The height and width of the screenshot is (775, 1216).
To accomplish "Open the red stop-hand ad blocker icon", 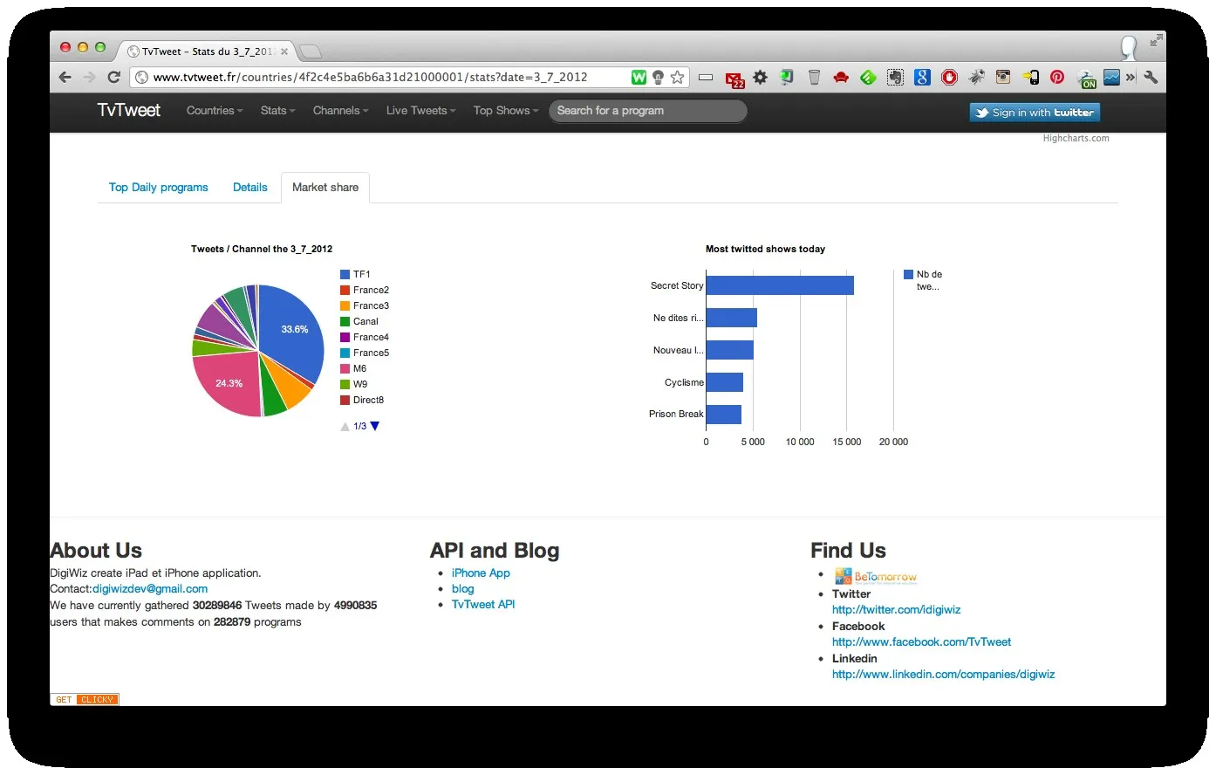I will pyautogui.click(x=949, y=77).
